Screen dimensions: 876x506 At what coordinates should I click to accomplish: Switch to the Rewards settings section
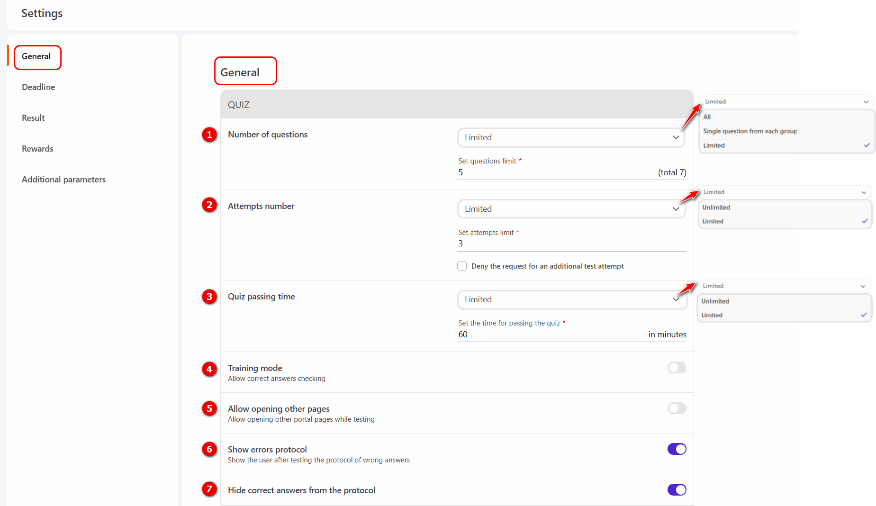37,149
